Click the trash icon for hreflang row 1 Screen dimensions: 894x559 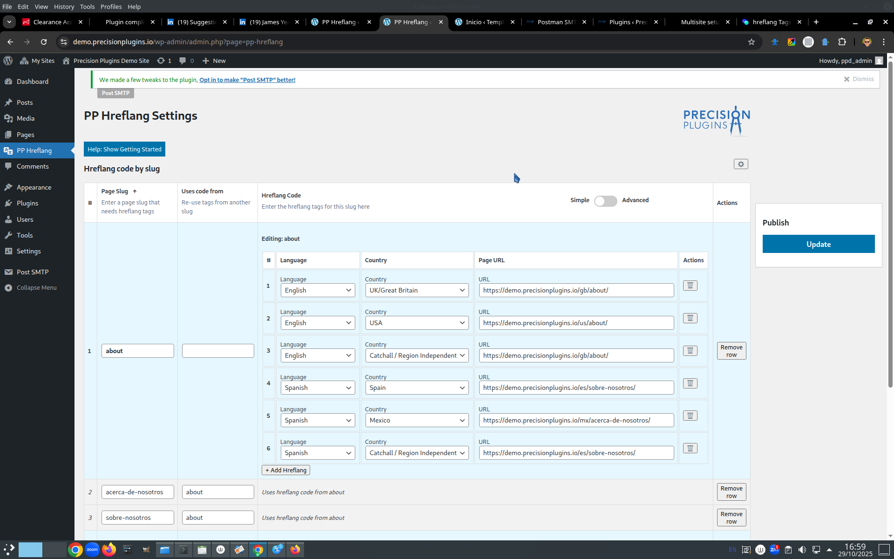point(690,286)
